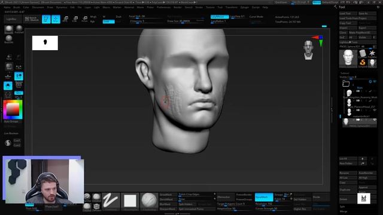383x215 pixels.
Task: Open the Material menu
Action: 129,7
